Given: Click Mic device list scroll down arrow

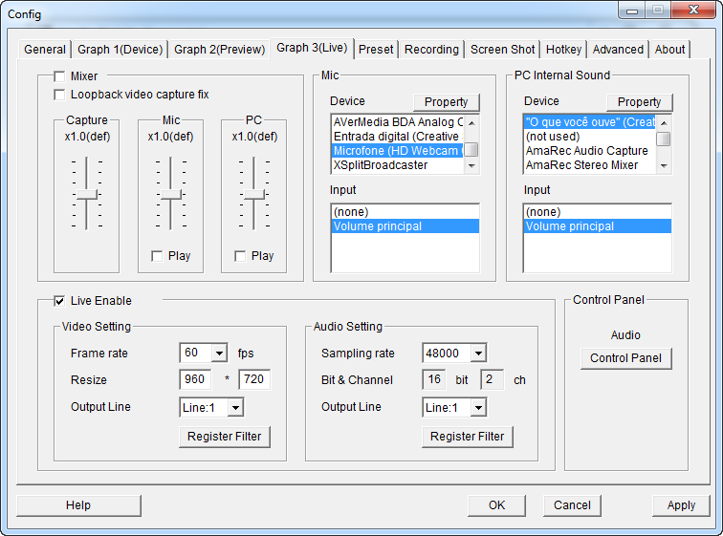Looking at the screenshot, I should tap(471, 166).
